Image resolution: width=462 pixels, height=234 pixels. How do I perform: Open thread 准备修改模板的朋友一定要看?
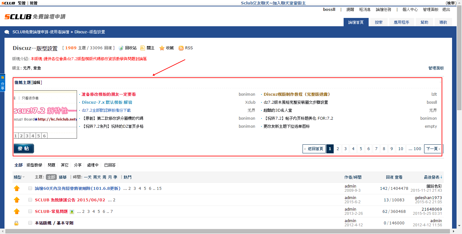[109, 94]
